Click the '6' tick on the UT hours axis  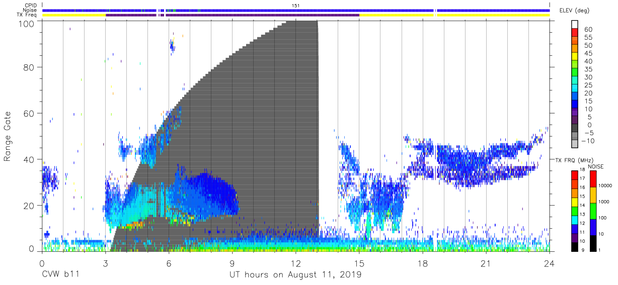coord(169,263)
